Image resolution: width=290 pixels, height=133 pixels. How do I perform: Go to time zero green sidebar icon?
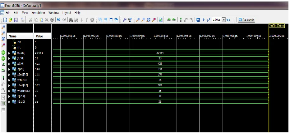pyautogui.click(x=3, y=53)
